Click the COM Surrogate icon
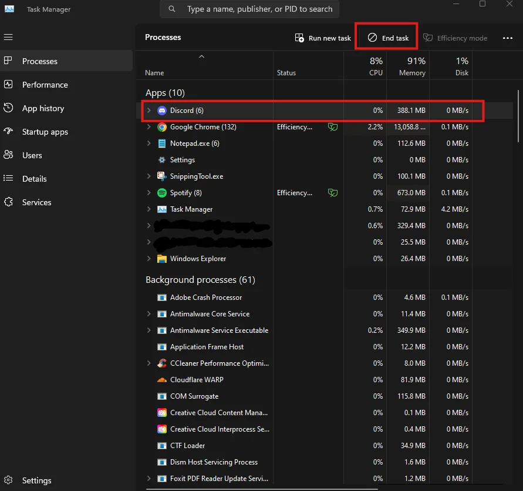523x491 pixels. [x=162, y=396]
